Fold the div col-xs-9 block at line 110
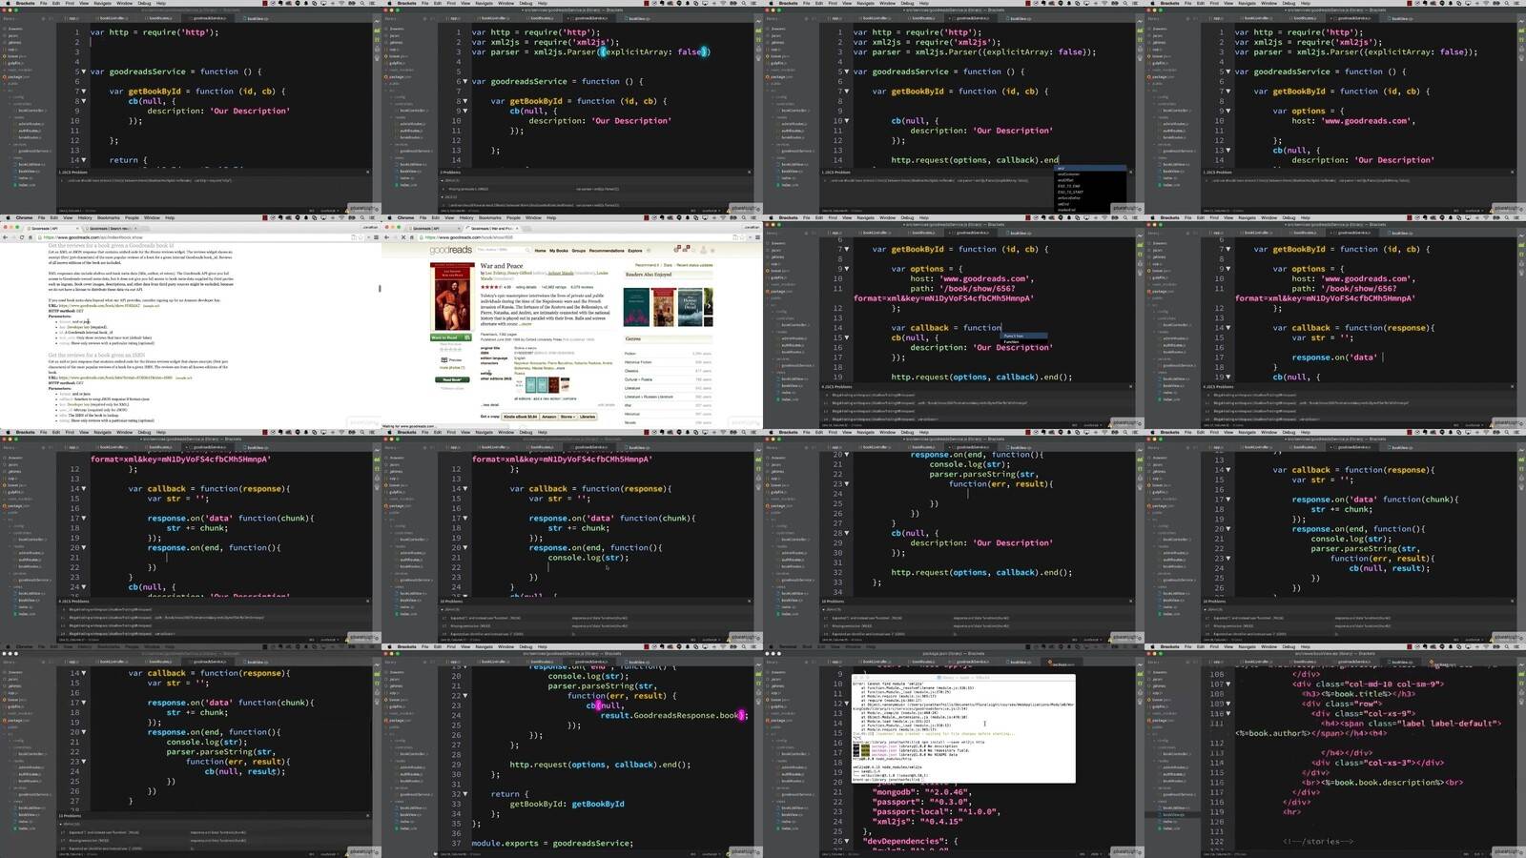Image resolution: width=1526 pixels, height=858 pixels. coord(1228,714)
